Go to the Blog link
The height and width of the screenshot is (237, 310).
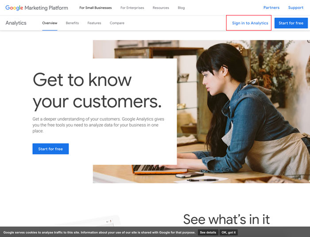(x=181, y=8)
